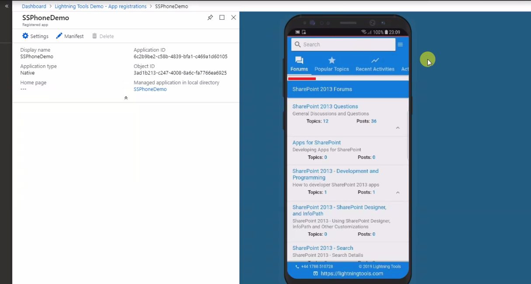Collapse the app details section

point(126,98)
